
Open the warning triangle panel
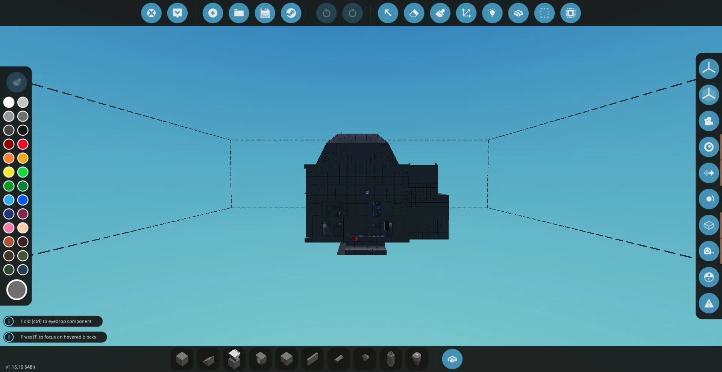pos(709,303)
